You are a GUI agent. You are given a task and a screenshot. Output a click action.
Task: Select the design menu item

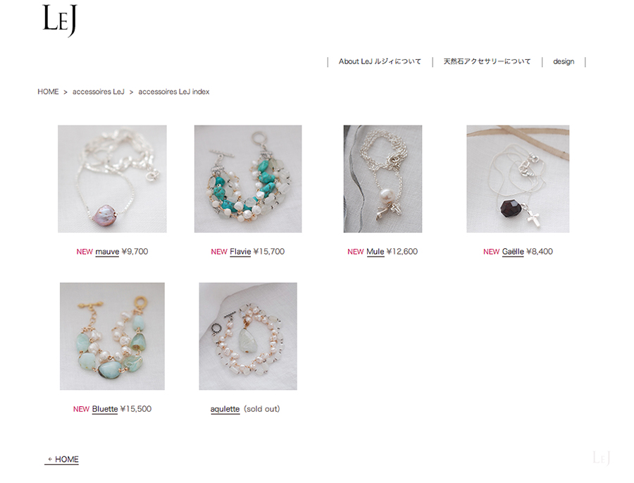[x=564, y=61]
